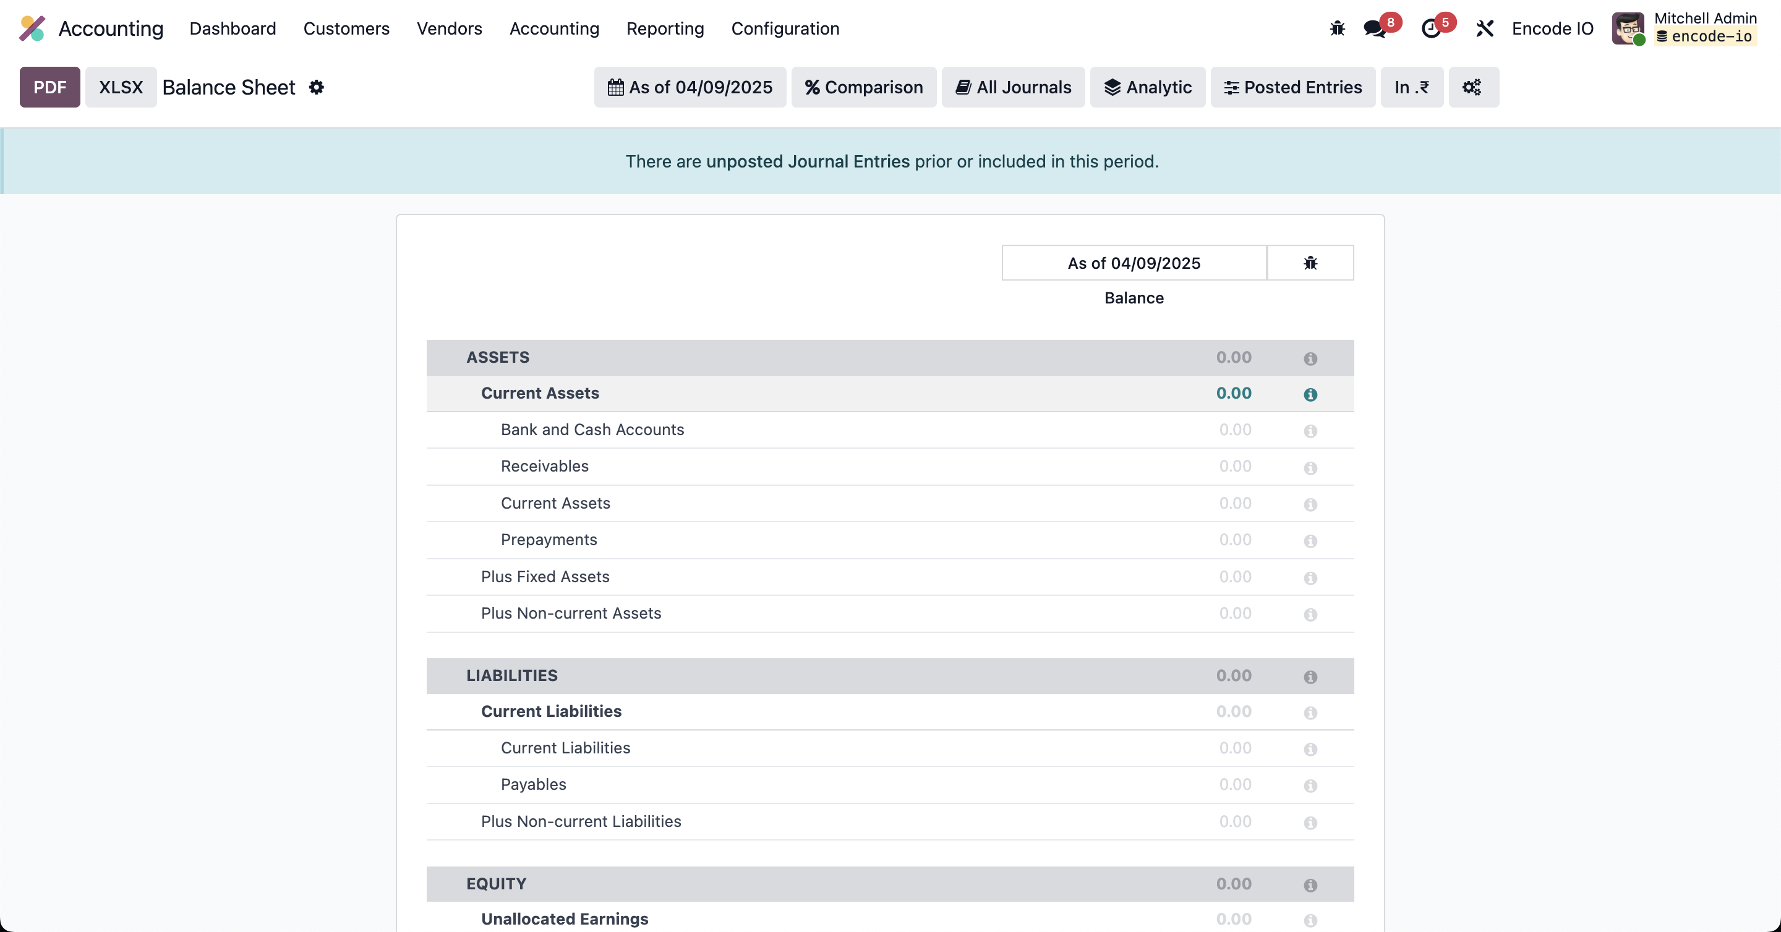
Task: Open the All Journals filter dropdown
Action: click(x=1012, y=87)
